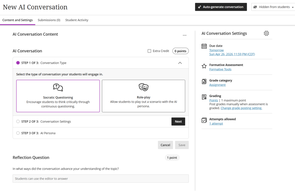
Task: Click the Grade category document icon
Action: (x=204, y=82)
